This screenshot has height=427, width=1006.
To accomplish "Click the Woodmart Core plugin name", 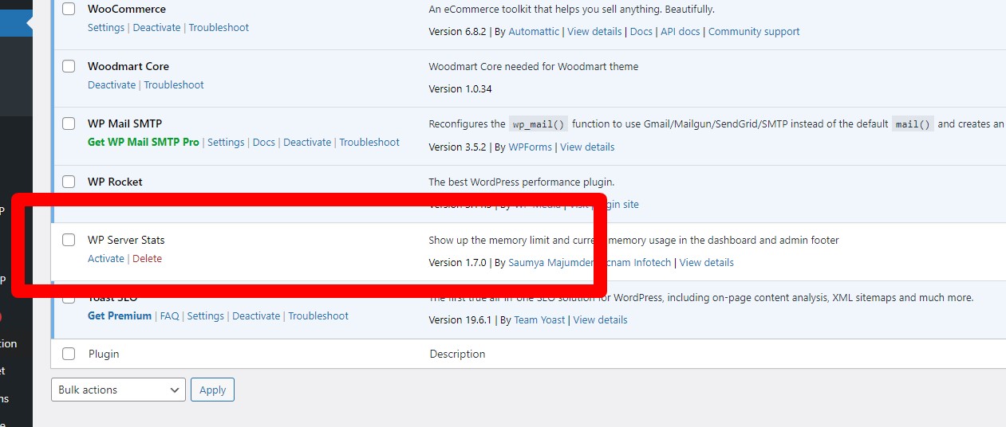I will [x=128, y=66].
